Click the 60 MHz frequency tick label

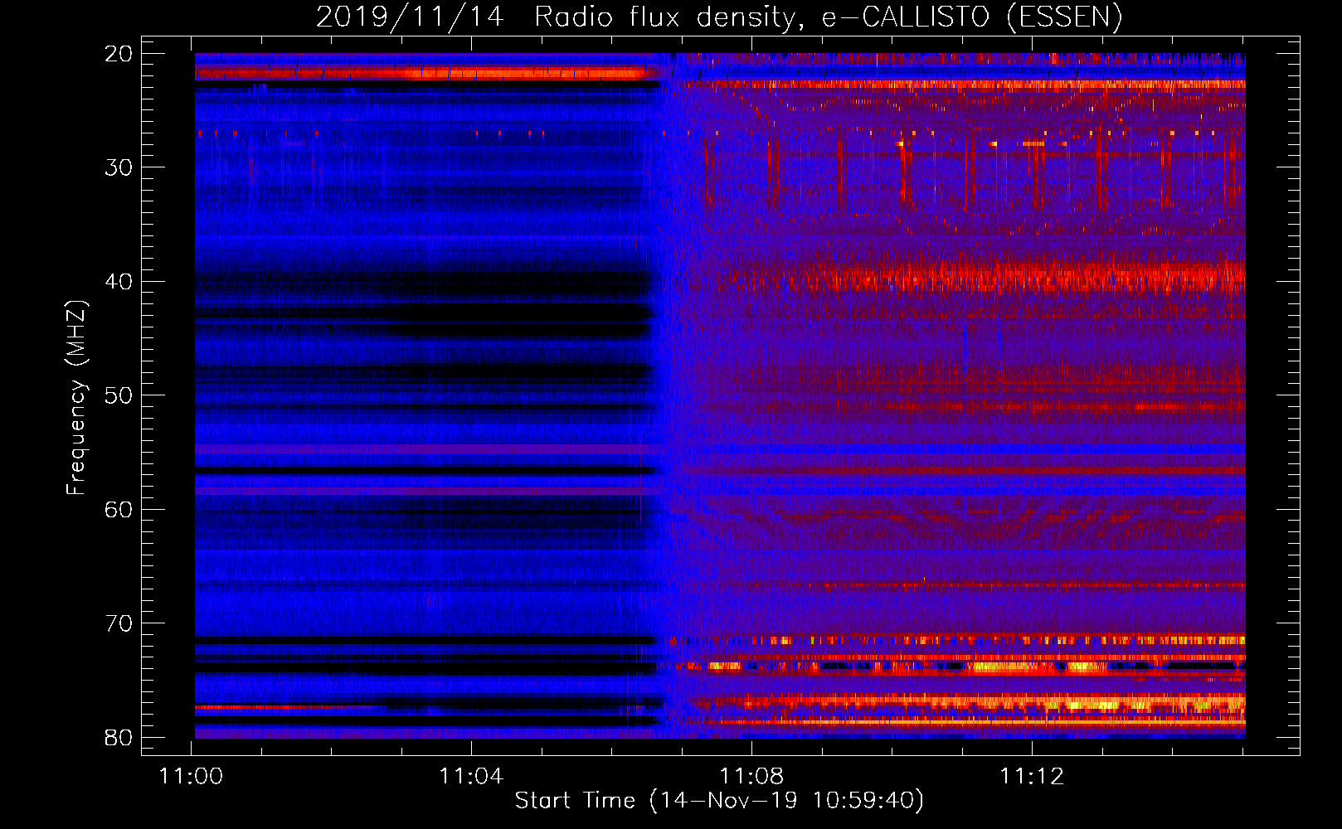pyautogui.click(x=119, y=510)
